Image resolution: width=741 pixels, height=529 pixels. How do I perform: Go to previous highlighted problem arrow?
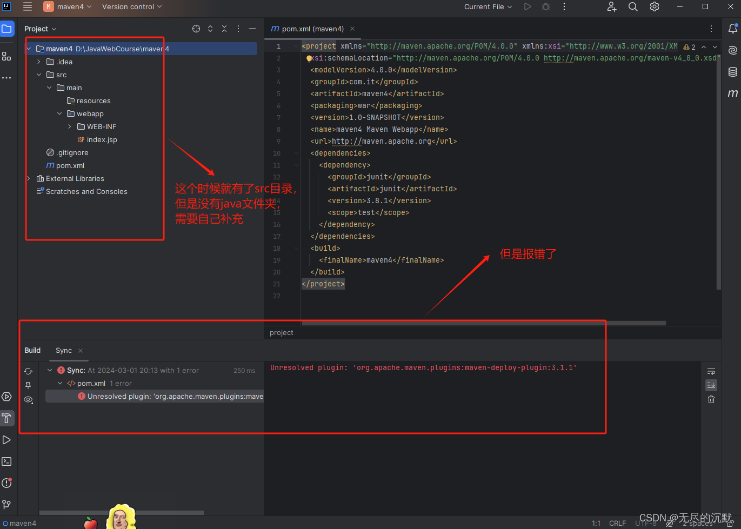click(704, 47)
